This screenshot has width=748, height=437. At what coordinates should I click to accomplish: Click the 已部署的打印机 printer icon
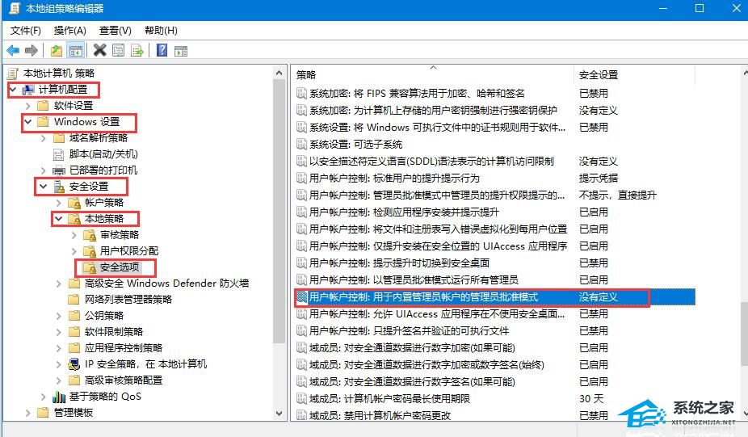pyautogui.click(x=59, y=170)
